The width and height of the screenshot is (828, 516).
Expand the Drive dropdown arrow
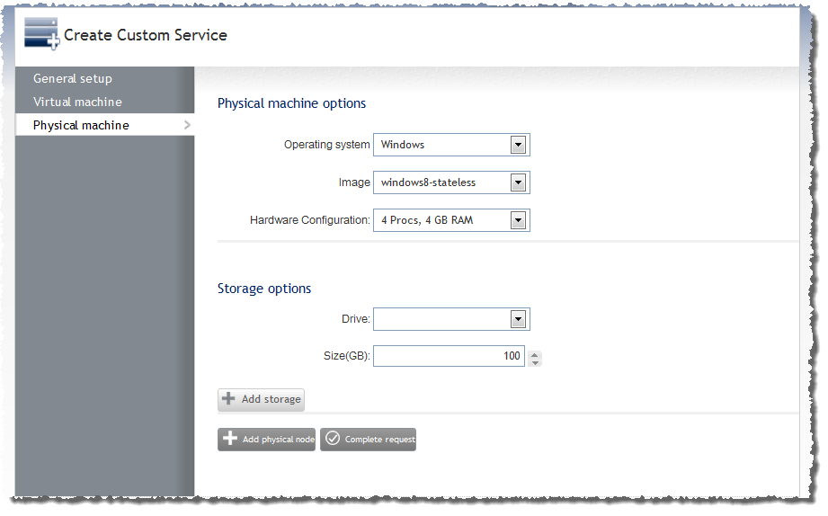(518, 319)
